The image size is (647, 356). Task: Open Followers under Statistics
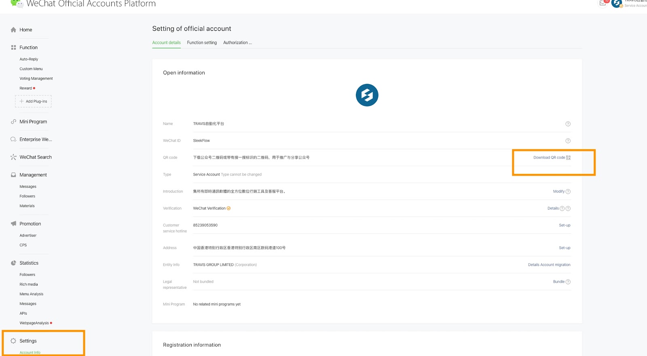pos(27,275)
